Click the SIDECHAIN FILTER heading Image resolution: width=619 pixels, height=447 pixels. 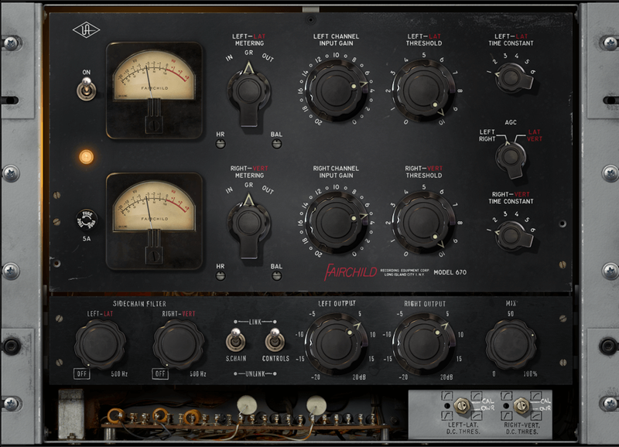pyautogui.click(x=139, y=303)
